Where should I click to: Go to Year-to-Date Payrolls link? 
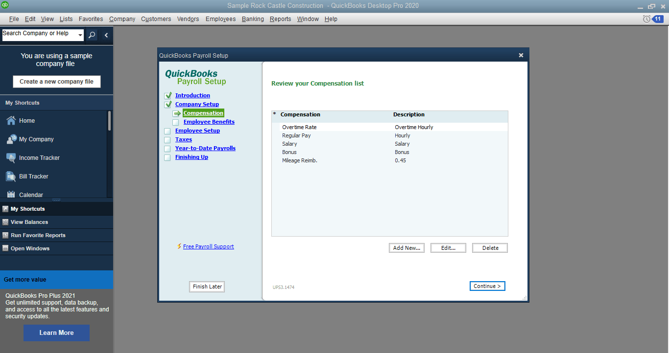click(x=205, y=148)
